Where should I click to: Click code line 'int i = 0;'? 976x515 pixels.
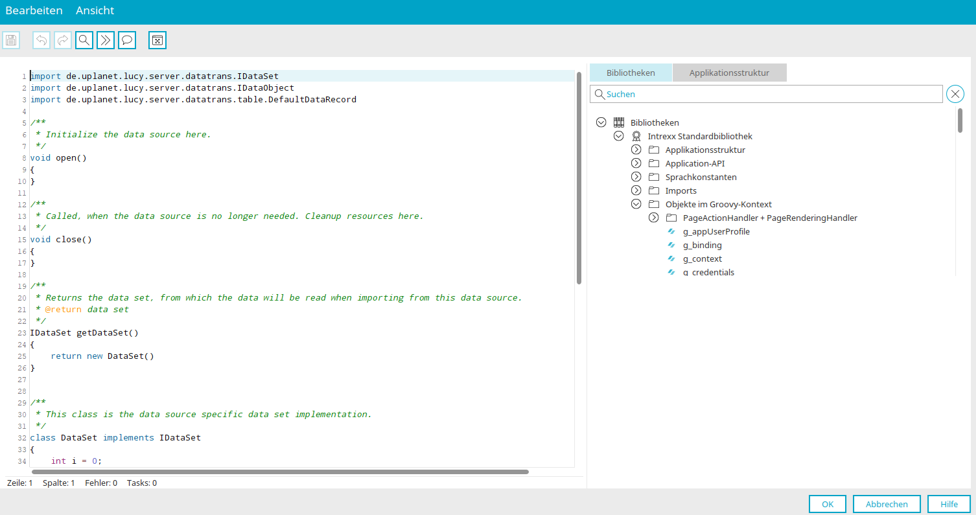click(76, 461)
